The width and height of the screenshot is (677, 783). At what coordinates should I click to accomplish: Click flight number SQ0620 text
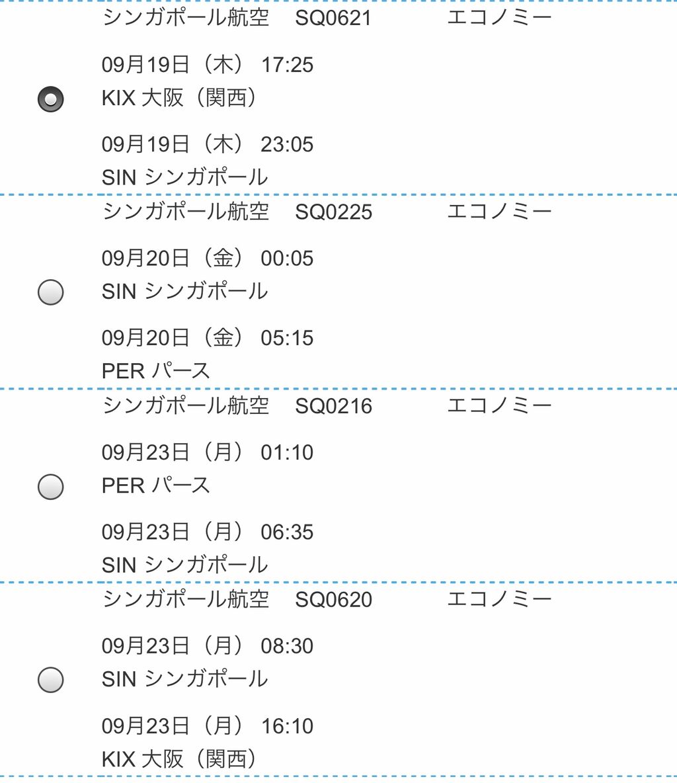[x=333, y=599]
